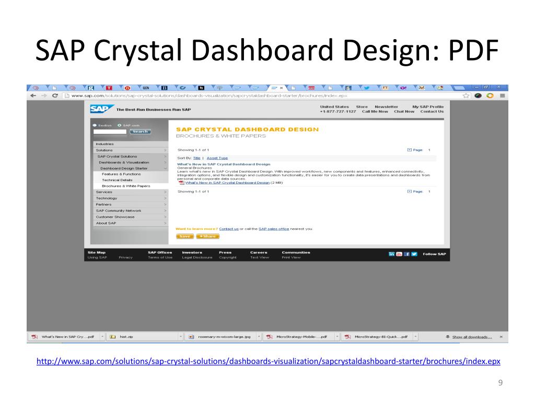Expand the Customer Showcase arrow
Screen dimensions: 535x401
(x=165, y=217)
